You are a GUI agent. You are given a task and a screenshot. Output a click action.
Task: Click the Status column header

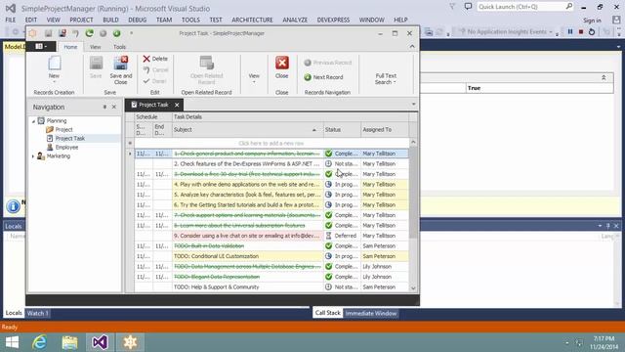point(342,130)
